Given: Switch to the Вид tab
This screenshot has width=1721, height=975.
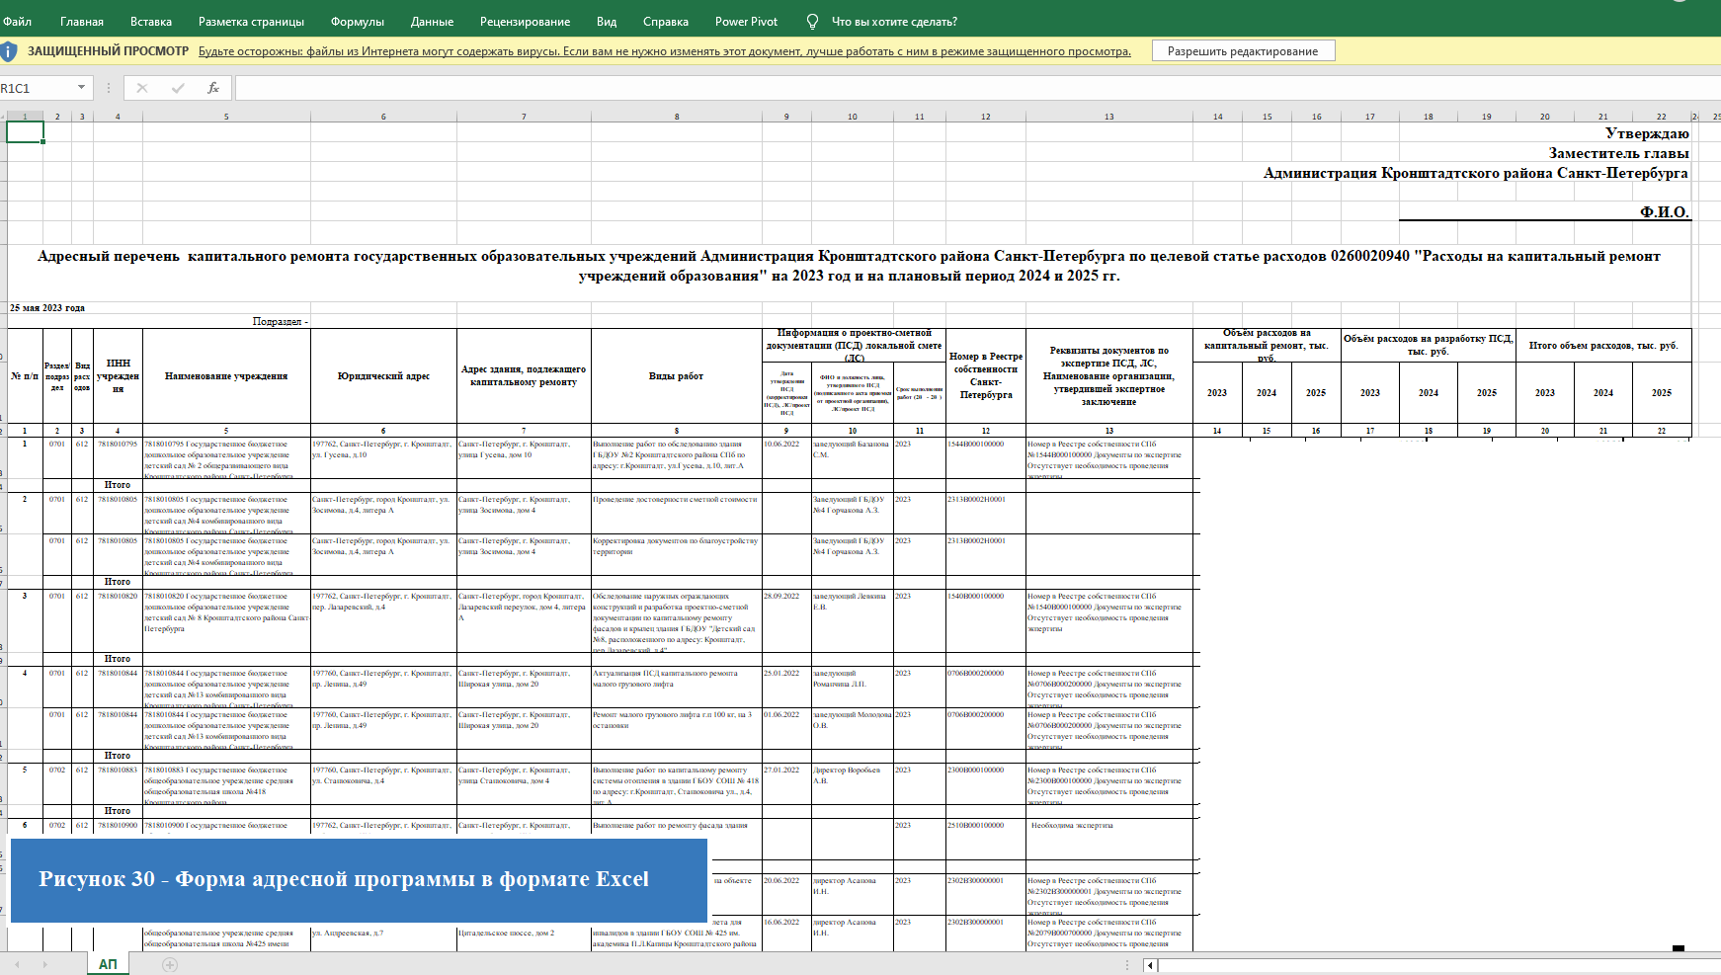Looking at the screenshot, I should [607, 22].
